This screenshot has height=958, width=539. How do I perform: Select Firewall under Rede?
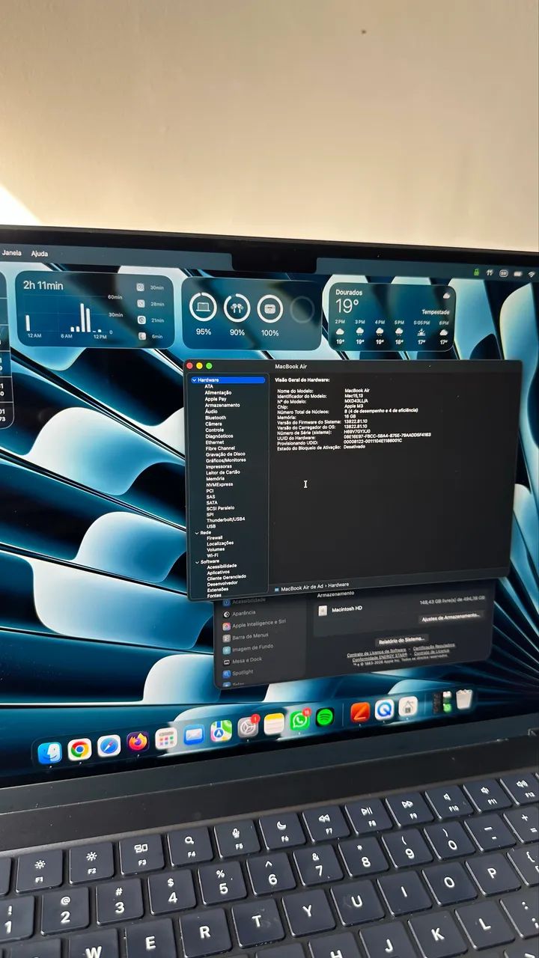coord(215,537)
